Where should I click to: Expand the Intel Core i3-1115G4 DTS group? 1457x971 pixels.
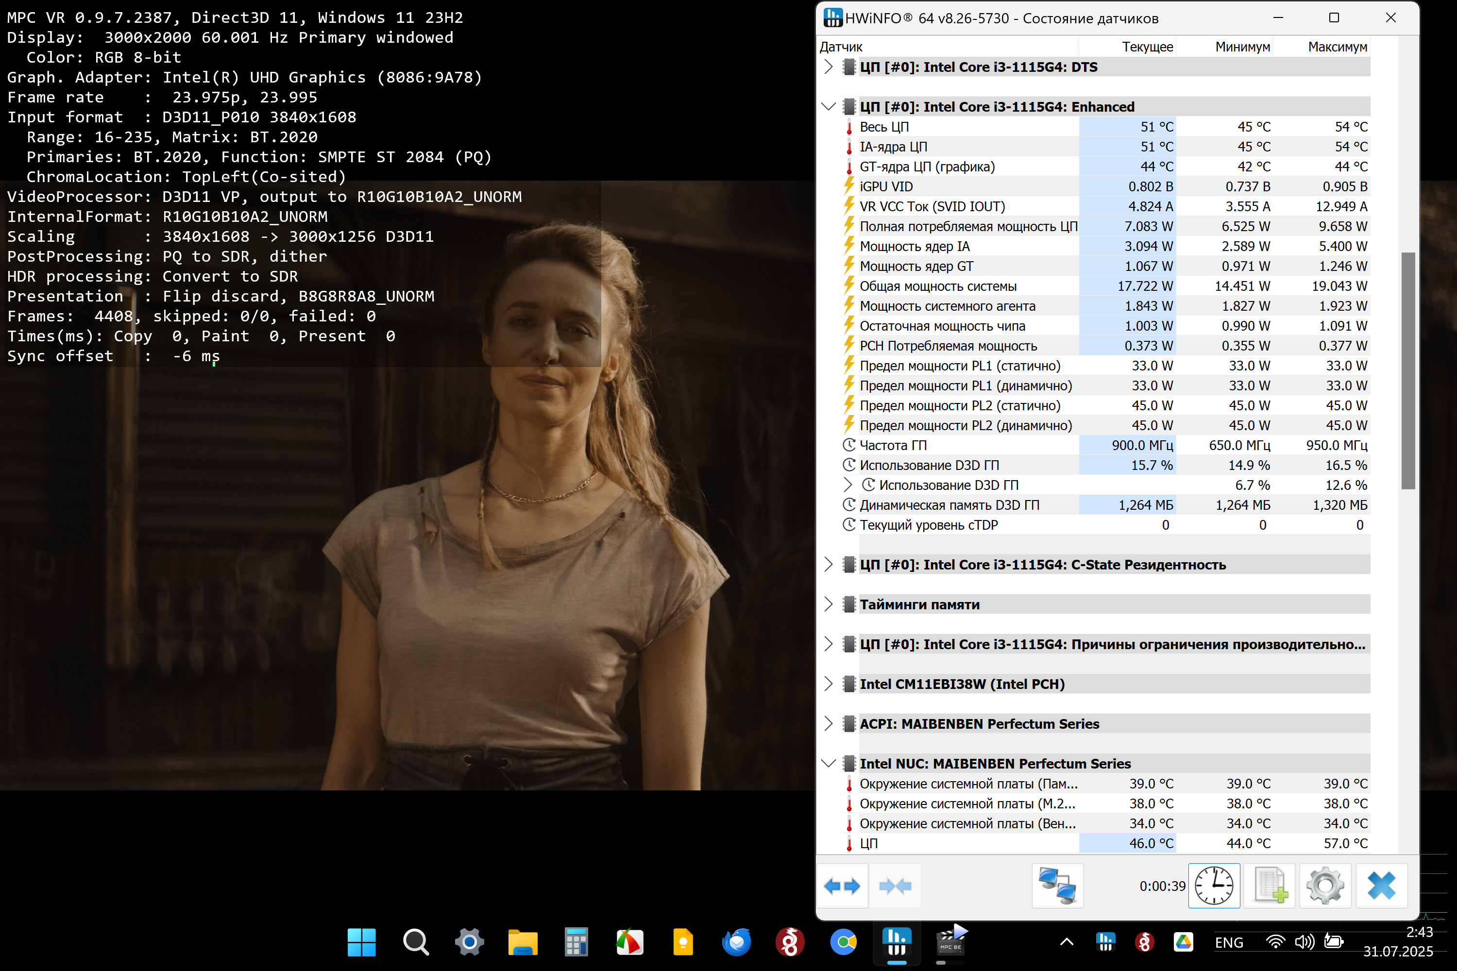[828, 67]
